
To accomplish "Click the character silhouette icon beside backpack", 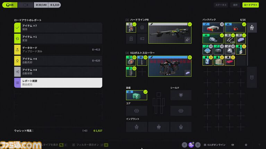I will point(252,28).
